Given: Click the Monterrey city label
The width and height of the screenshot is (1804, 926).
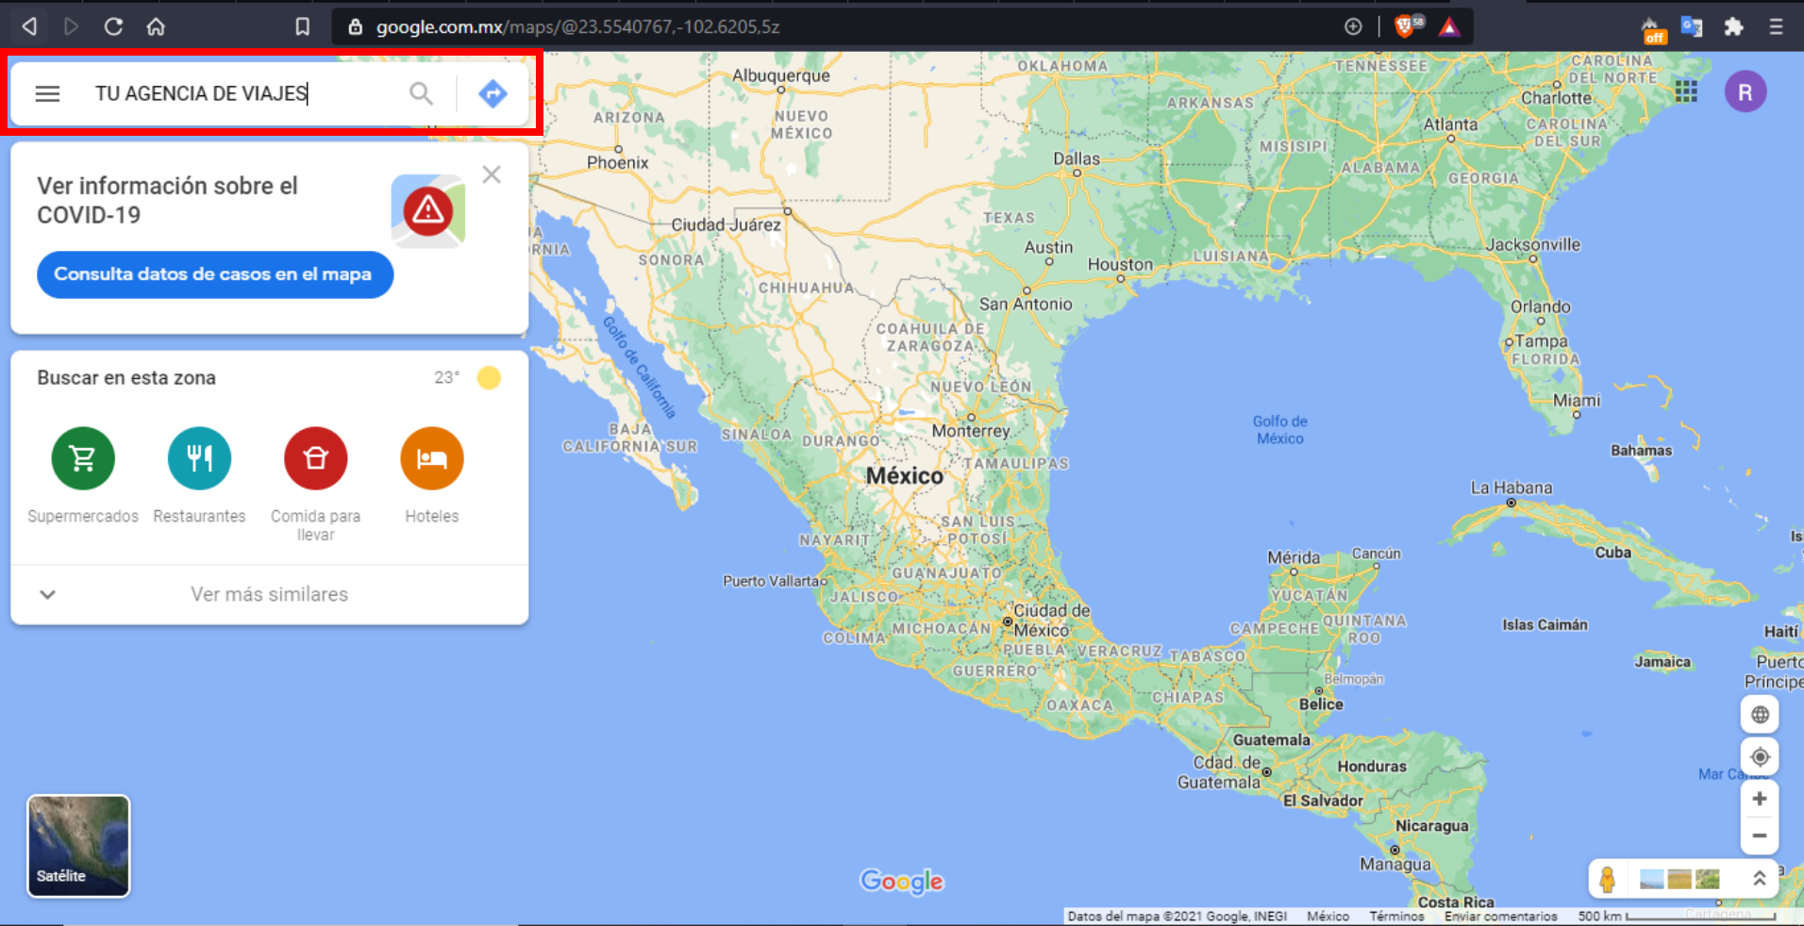Looking at the screenshot, I should point(971,431).
